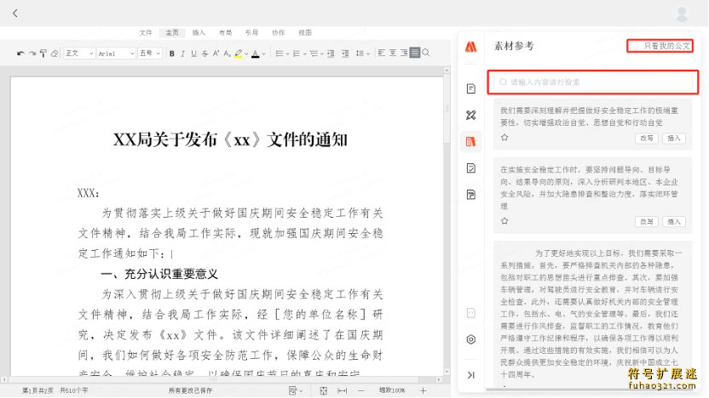Screen dimensions: 709x398
Task: Open the document check icon in side rail
Action: [x=471, y=168]
